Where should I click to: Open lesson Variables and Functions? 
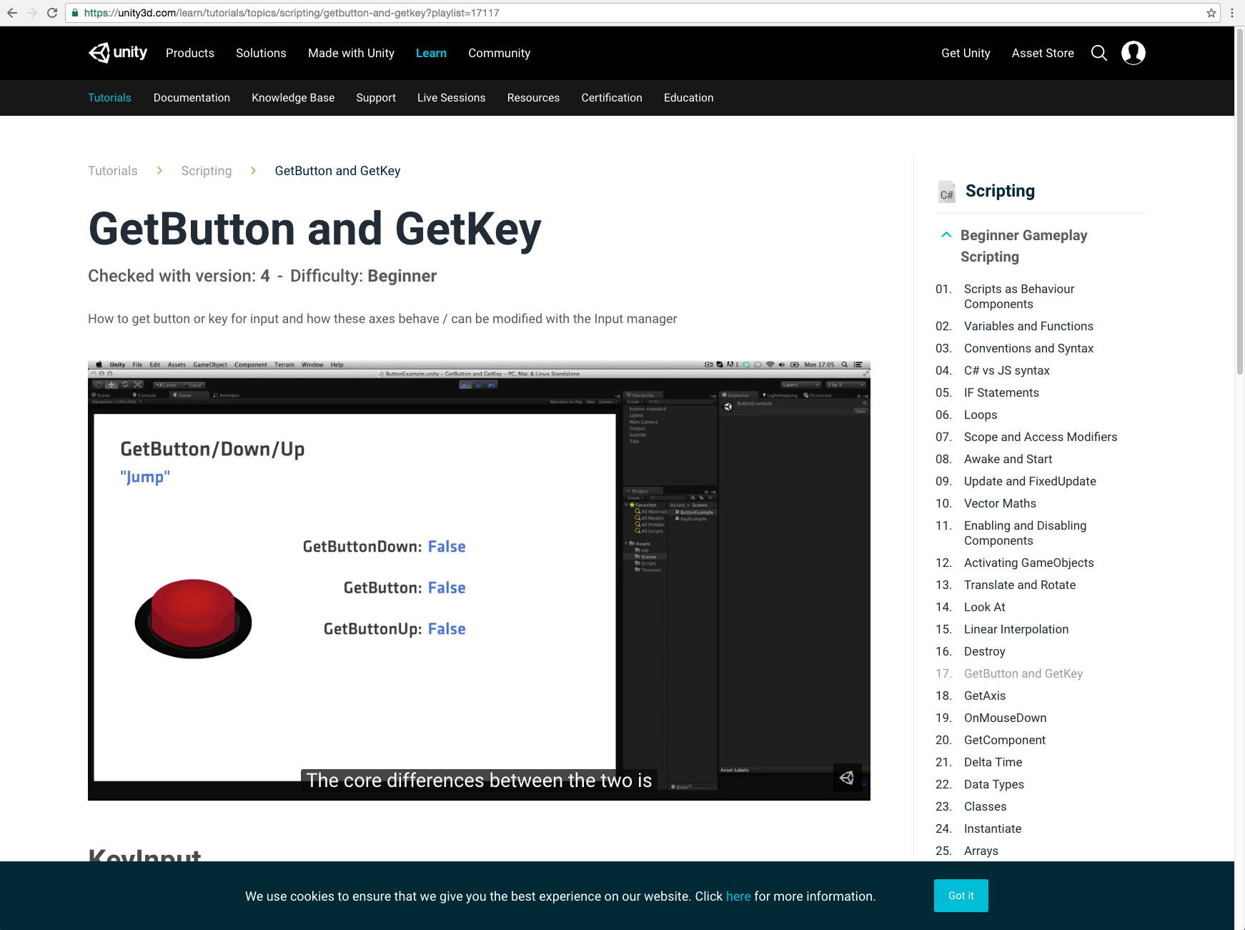point(1028,326)
